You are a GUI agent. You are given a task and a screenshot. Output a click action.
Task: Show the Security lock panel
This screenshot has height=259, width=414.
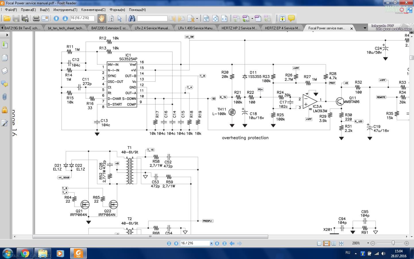[x=5, y=110]
